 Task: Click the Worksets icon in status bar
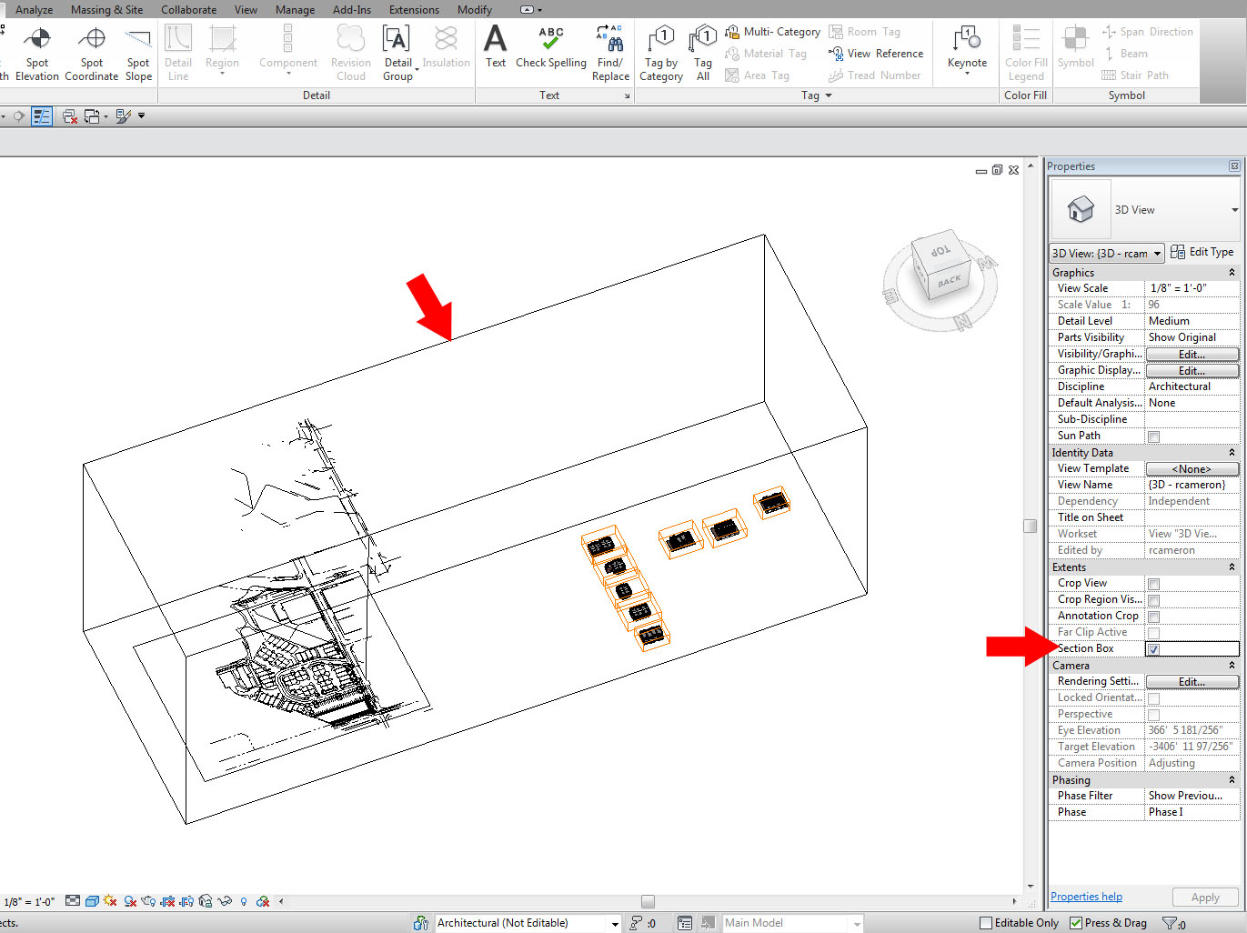tap(421, 923)
